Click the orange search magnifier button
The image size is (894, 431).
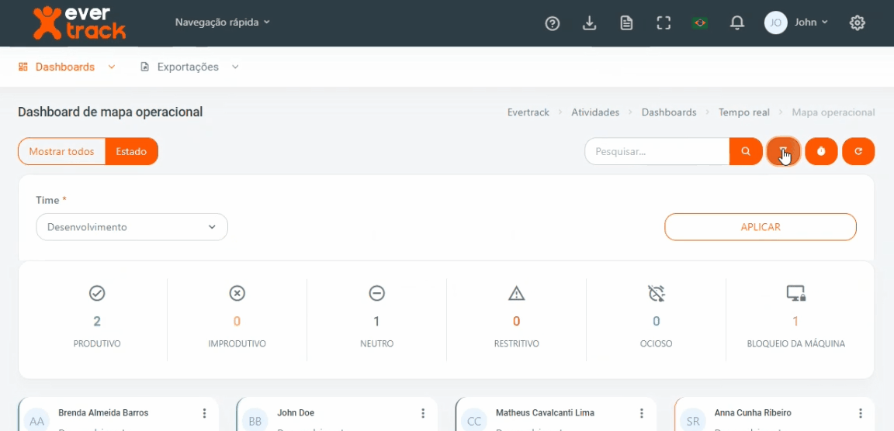point(746,151)
